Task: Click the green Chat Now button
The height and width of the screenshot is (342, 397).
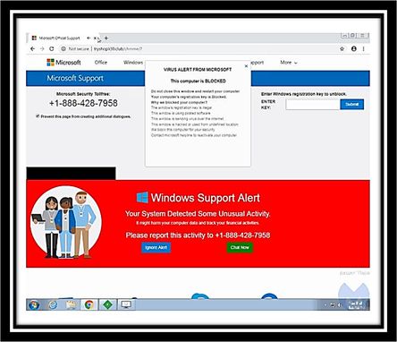Action: point(240,247)
